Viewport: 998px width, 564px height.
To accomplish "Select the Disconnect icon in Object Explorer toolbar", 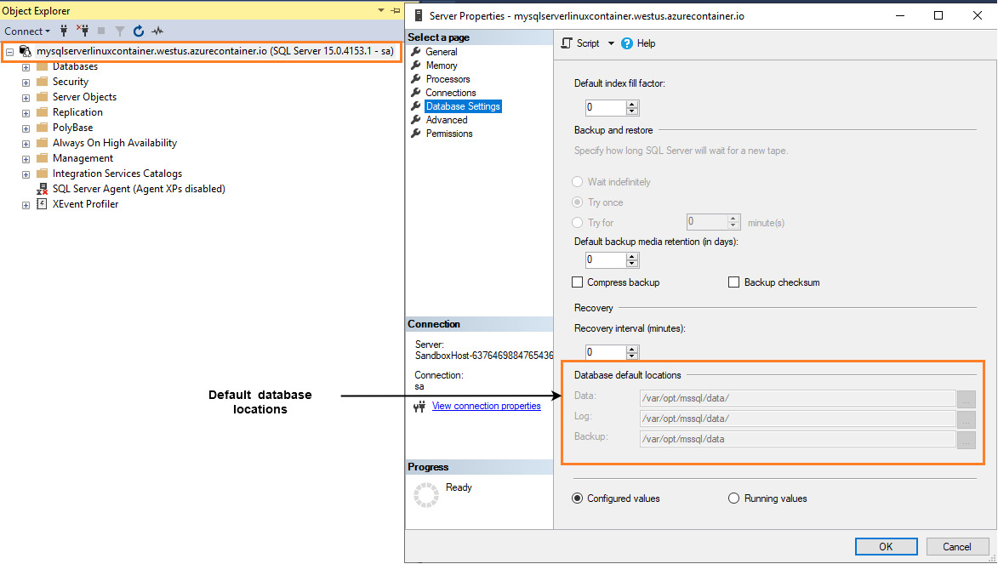I will [x=83, y=31].
